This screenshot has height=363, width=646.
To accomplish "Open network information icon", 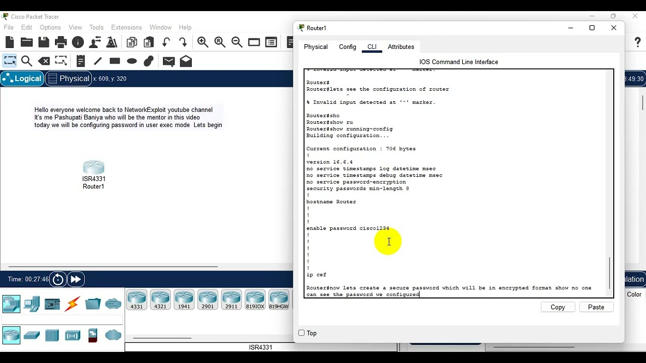I will click(x=78, y=42).
